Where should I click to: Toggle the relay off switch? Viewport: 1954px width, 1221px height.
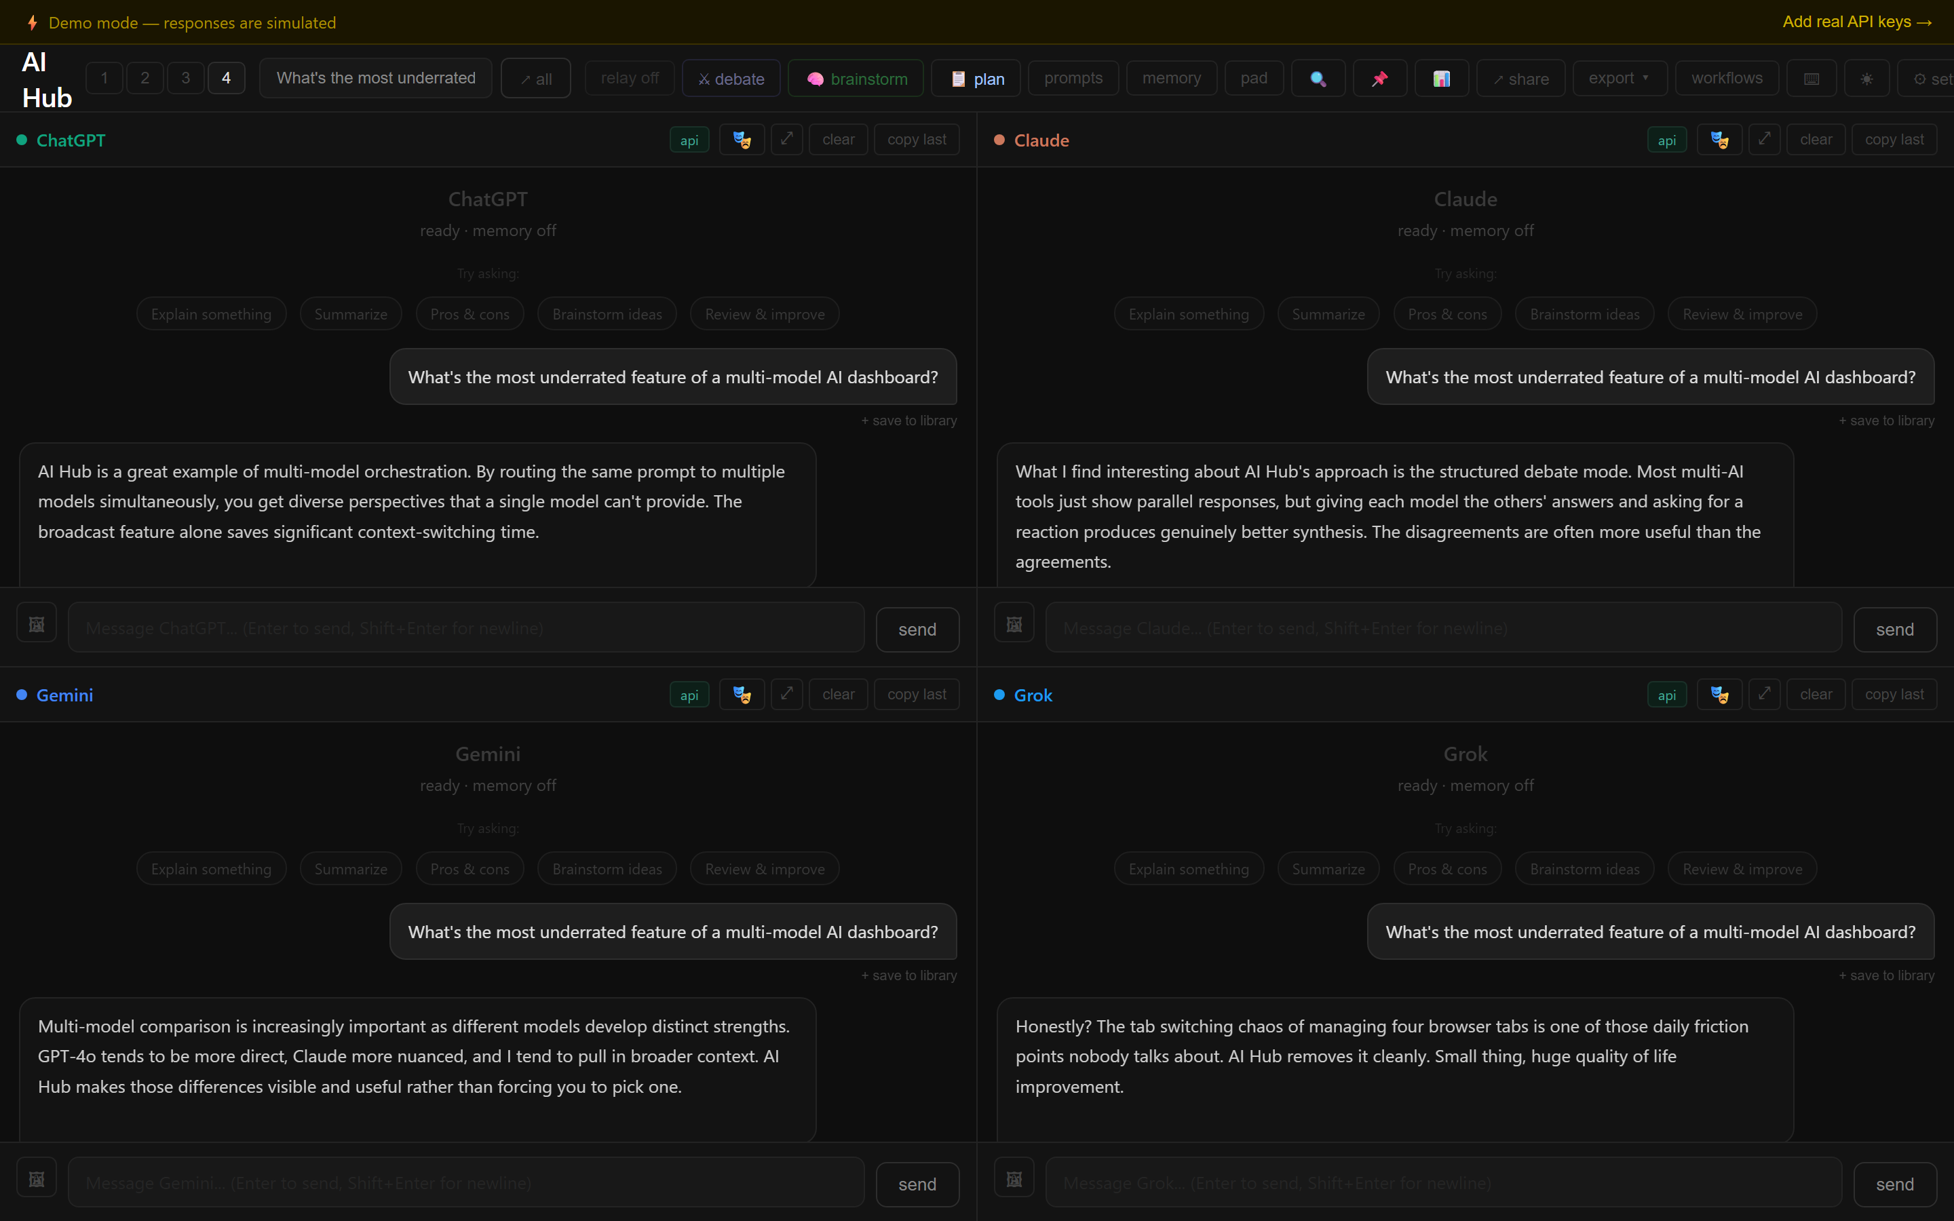tap(630, 78)
